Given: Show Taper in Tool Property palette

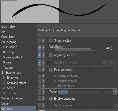Looking at the screenshot, I should click(40, 92).
